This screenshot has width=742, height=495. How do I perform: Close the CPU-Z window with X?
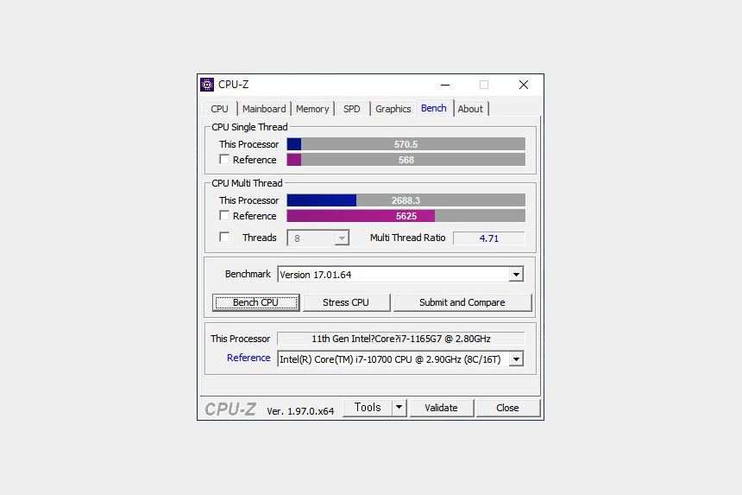pos(524,85)
